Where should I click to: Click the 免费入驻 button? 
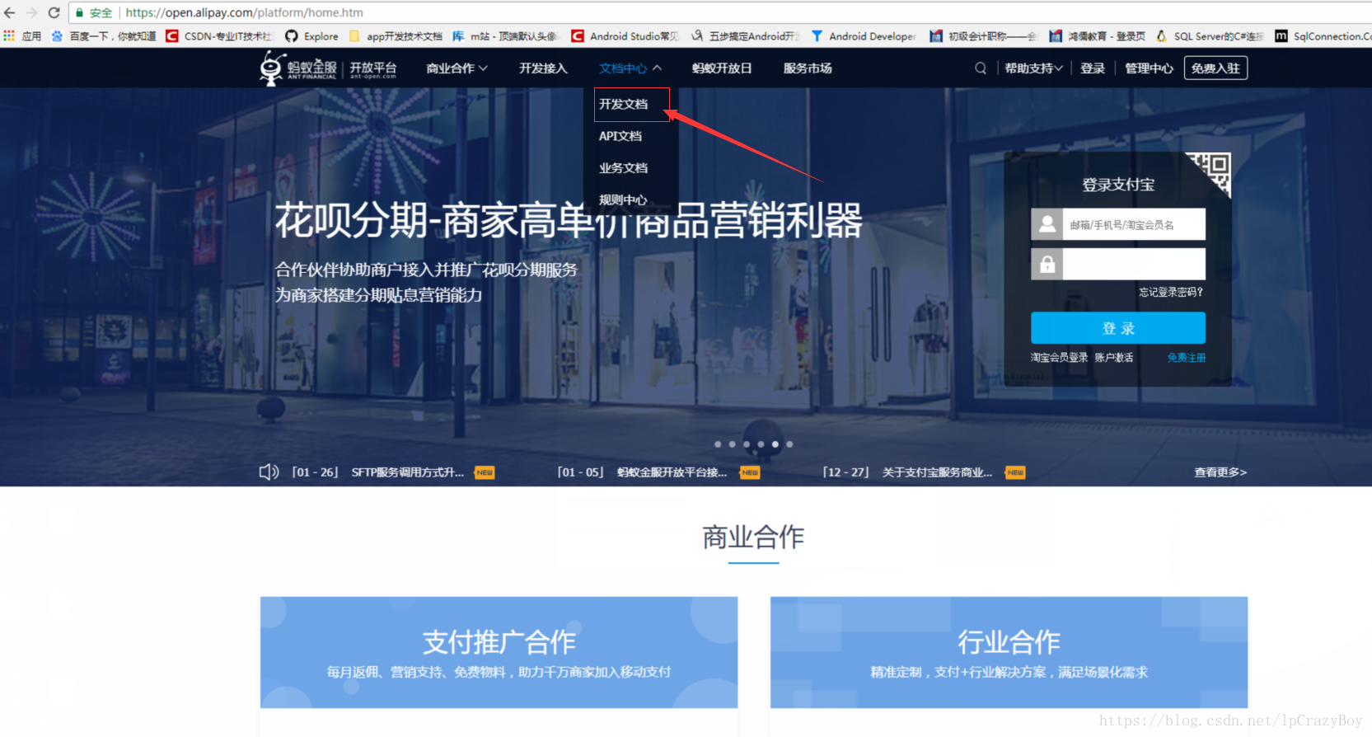[1215, 68]
